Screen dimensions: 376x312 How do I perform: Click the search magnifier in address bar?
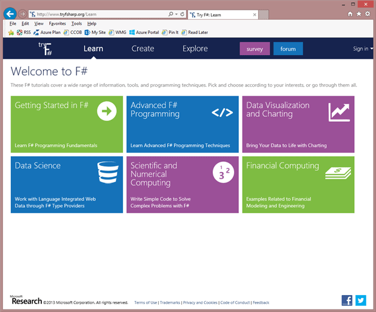pos(170,14)
